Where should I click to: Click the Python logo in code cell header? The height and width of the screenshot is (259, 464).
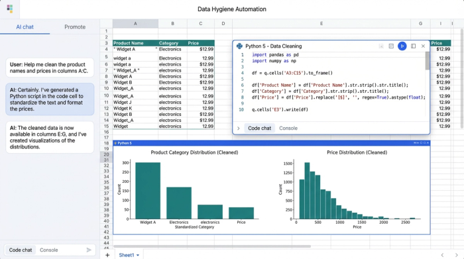(x=239, y=46)
